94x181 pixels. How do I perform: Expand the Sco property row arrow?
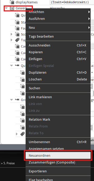[11, 34]
